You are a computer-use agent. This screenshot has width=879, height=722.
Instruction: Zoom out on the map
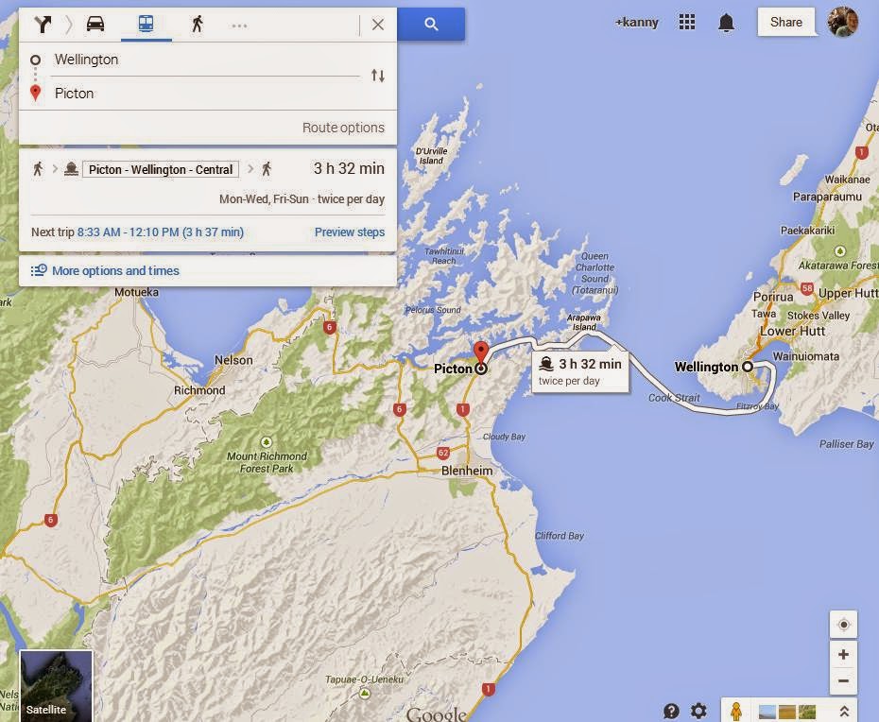click(x=843, y=681)
